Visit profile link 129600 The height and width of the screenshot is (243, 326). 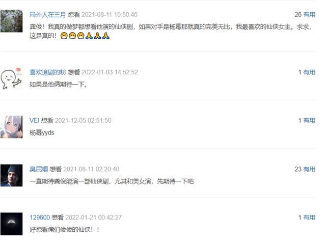pos(40,218)
